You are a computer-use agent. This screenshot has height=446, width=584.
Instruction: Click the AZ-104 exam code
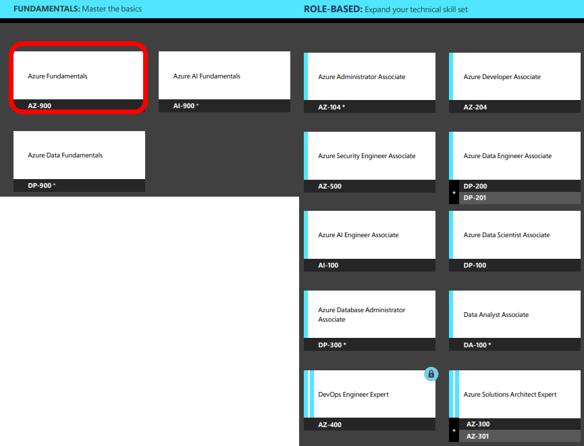331,107
